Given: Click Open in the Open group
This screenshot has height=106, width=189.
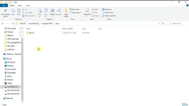Looking at the screenshot, I should 96,9.
